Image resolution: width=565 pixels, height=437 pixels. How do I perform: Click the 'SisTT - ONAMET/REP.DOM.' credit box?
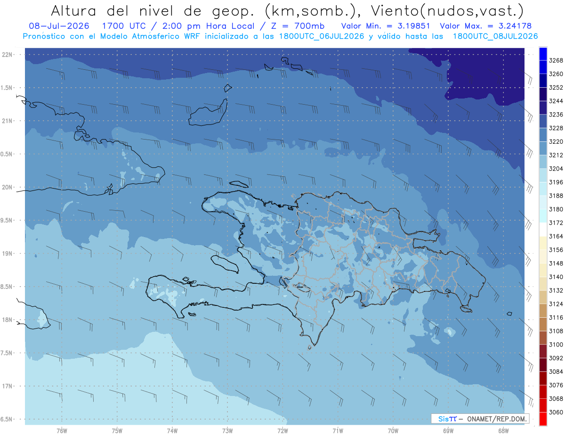pos(480,419)
